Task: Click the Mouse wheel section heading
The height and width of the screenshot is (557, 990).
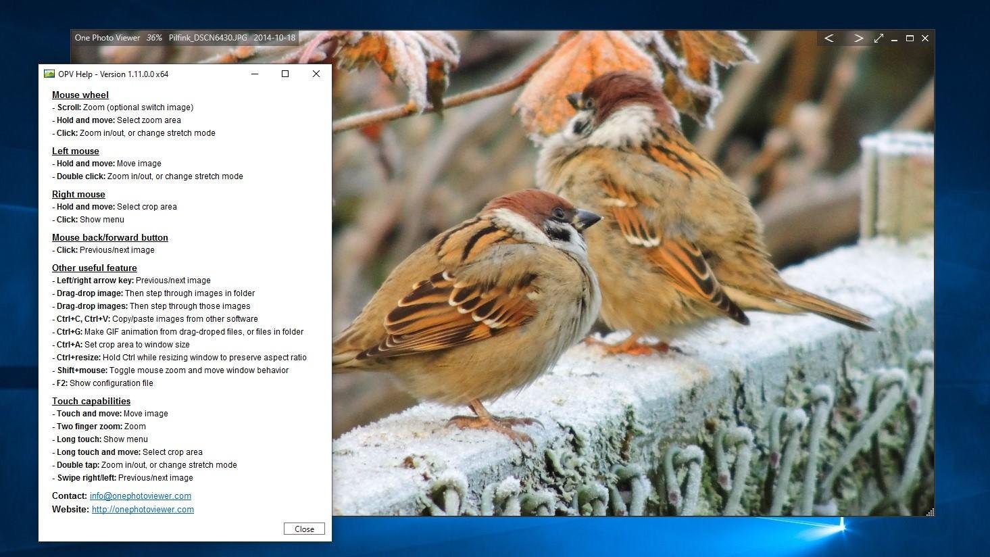Action: pyautogui.click(x=80, y=95)
